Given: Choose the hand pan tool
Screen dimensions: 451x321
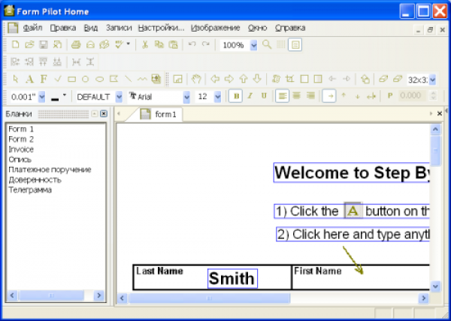Looking at the screenshot, I should (x=197, y=79).
